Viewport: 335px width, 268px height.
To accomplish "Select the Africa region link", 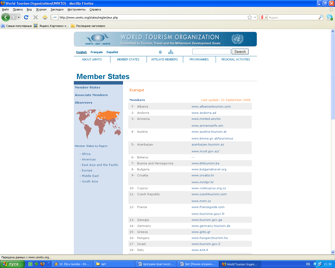I will [x=86, y=154].
